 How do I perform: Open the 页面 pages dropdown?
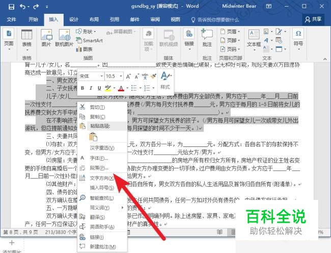(x=9, y=40)
